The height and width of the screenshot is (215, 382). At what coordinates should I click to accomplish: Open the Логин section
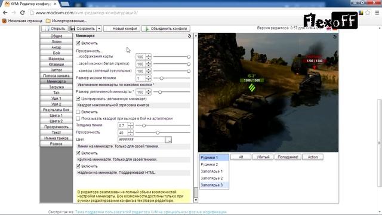(x=56, y=42)
